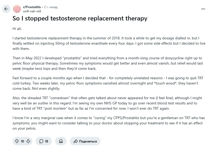
Task: Go back using the arrow button
Action: [x=6, y=9]
